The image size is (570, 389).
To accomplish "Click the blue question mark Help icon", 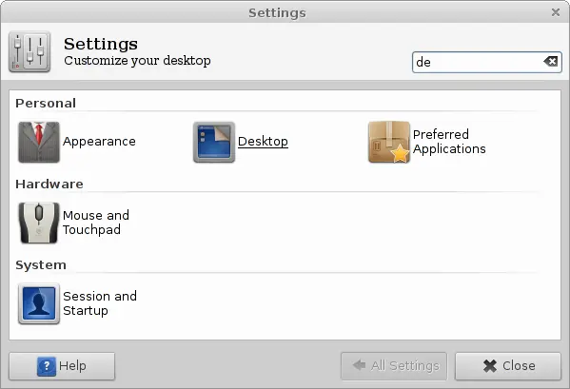I will click(x=47, y=366).
